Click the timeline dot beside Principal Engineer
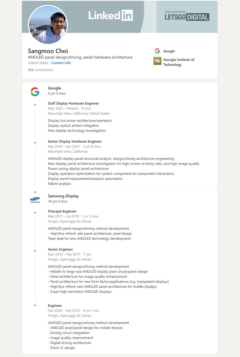This screenshot has height=357, width=240. coord(35,213)
